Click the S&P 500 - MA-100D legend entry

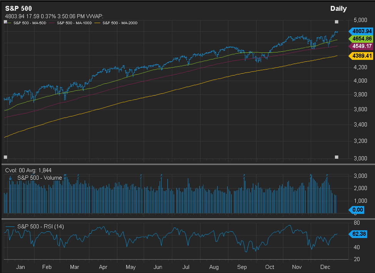(x=74, y=23)
